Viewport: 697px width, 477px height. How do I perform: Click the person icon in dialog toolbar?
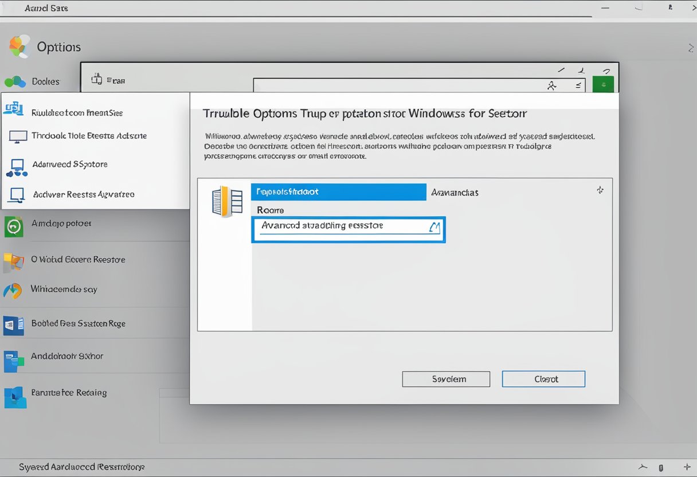tap(552, 86)
